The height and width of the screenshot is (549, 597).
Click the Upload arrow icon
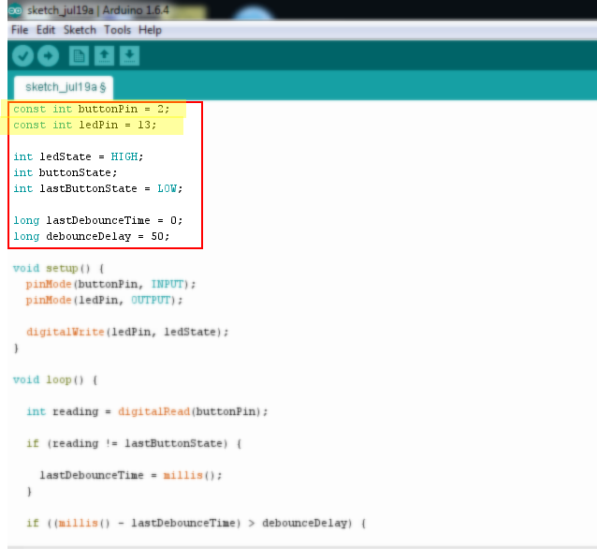tap(48, 56)
